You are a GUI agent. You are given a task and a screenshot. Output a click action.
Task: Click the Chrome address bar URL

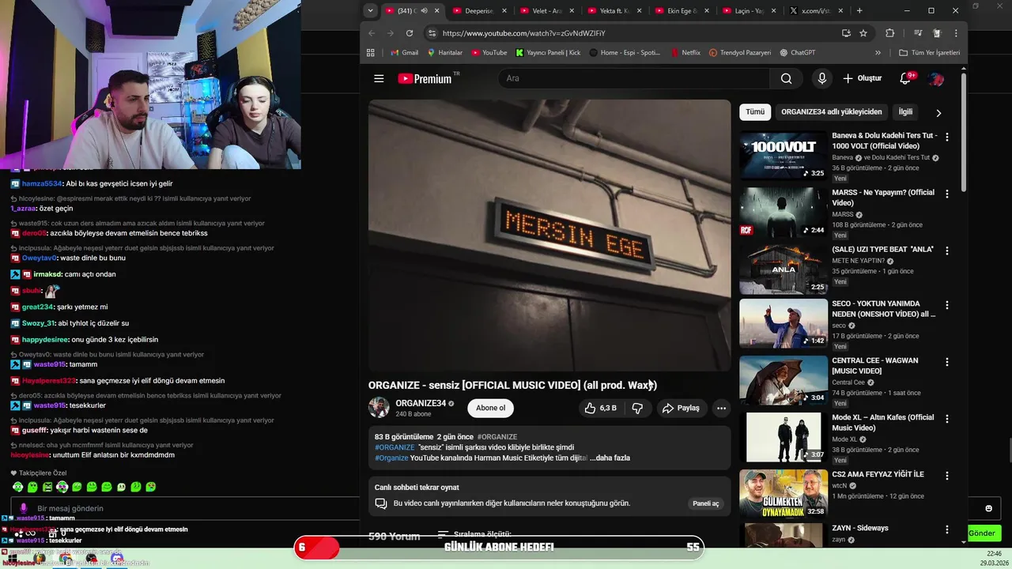click(x=523, y=33)
